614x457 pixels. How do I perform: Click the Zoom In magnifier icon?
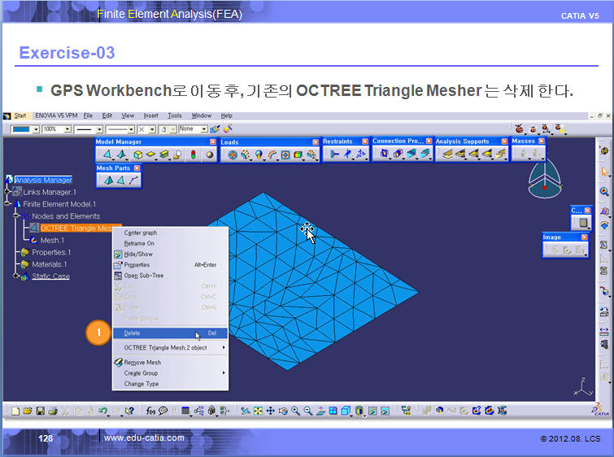click(295, 411)
